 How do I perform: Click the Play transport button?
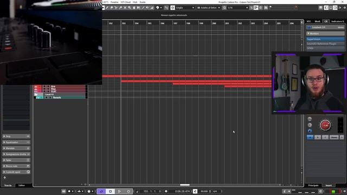[x=119, y=191]
